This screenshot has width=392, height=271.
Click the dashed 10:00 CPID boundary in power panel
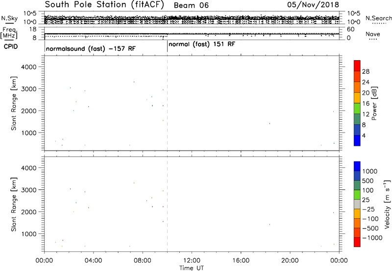coord(167,103)
